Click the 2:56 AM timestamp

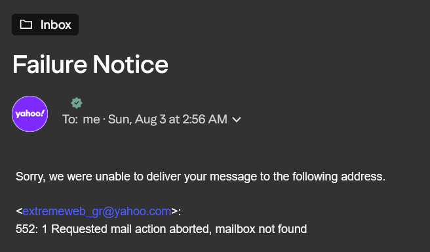pos(205,119)
